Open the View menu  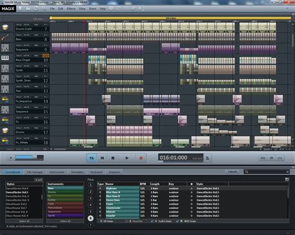click(82, 9)
